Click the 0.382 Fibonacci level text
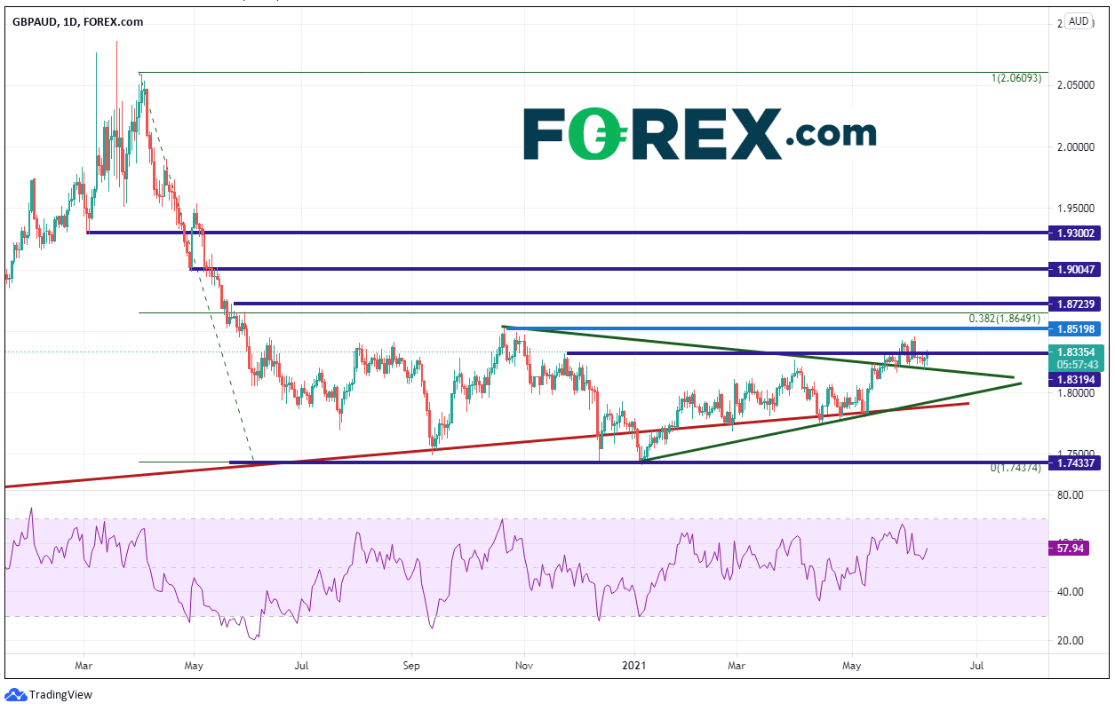 tap(1005, 318)
